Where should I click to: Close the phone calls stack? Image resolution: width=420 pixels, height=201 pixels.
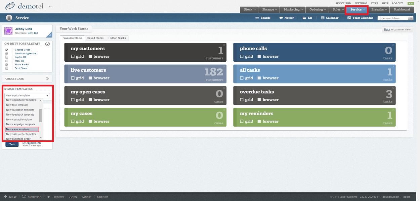click(393, 45)
